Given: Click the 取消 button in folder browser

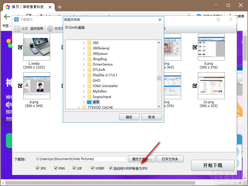Looking at the screenshot, I should coord(151,117).
